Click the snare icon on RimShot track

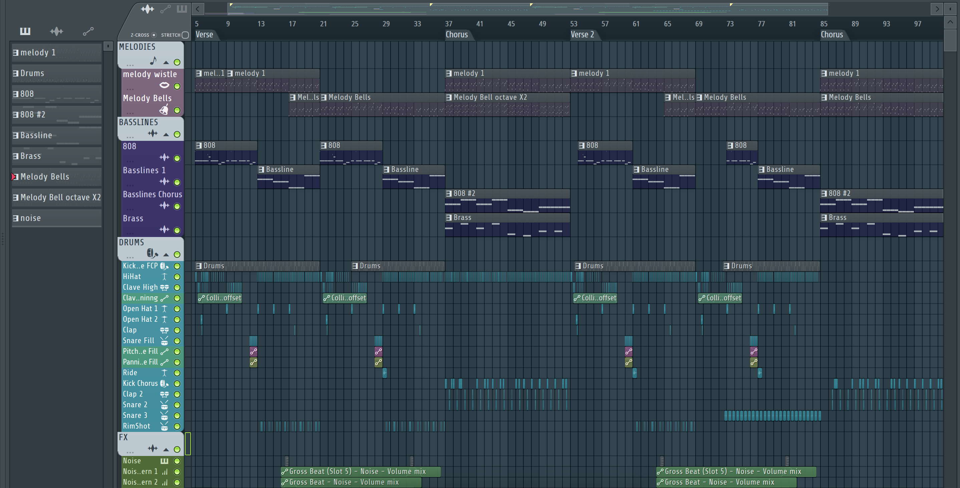coord(164,426)
